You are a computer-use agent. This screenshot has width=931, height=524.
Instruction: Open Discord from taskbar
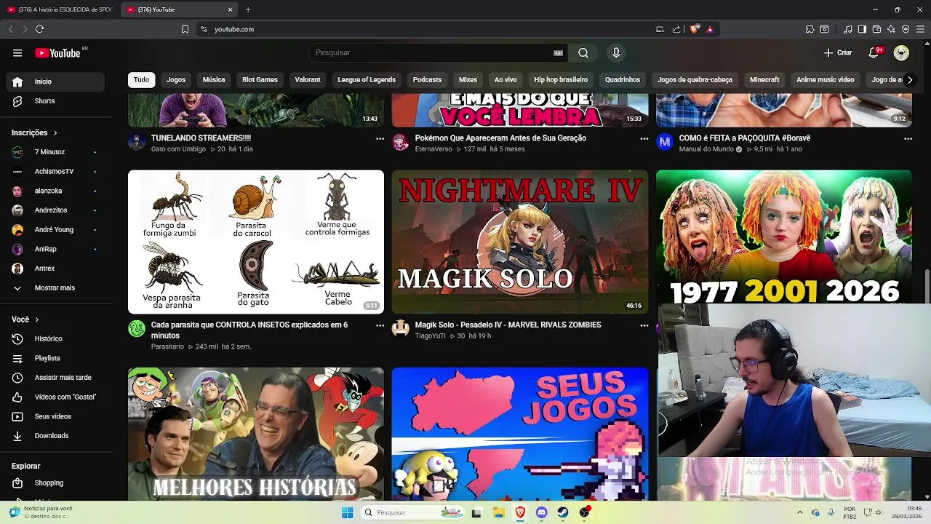(541, 512)
